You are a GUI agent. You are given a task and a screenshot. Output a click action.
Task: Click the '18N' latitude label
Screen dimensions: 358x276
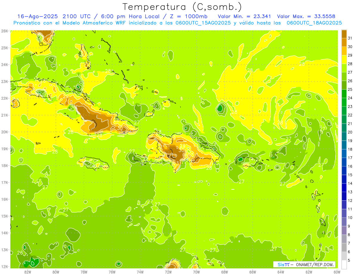click(4, 166)
